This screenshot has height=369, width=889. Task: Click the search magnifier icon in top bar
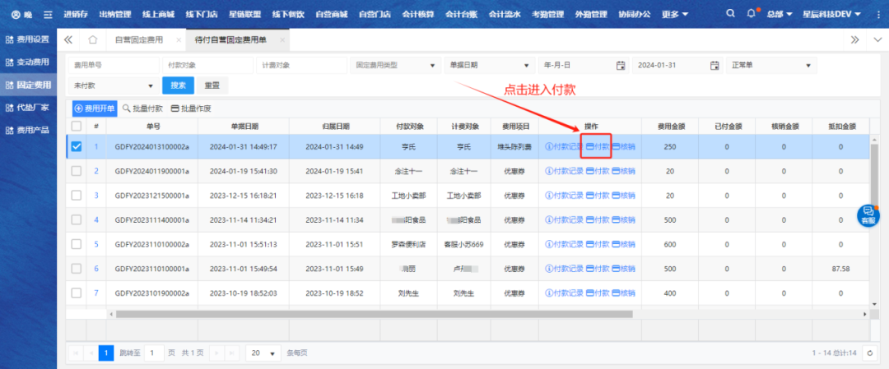[x=730, y=14]
